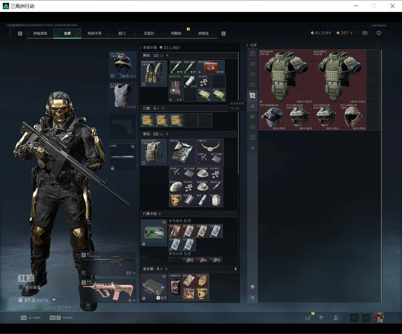This screenshot has width=402, height=334.
Task: Click the E next-tab key button
Action: click(x=224, y=33)
